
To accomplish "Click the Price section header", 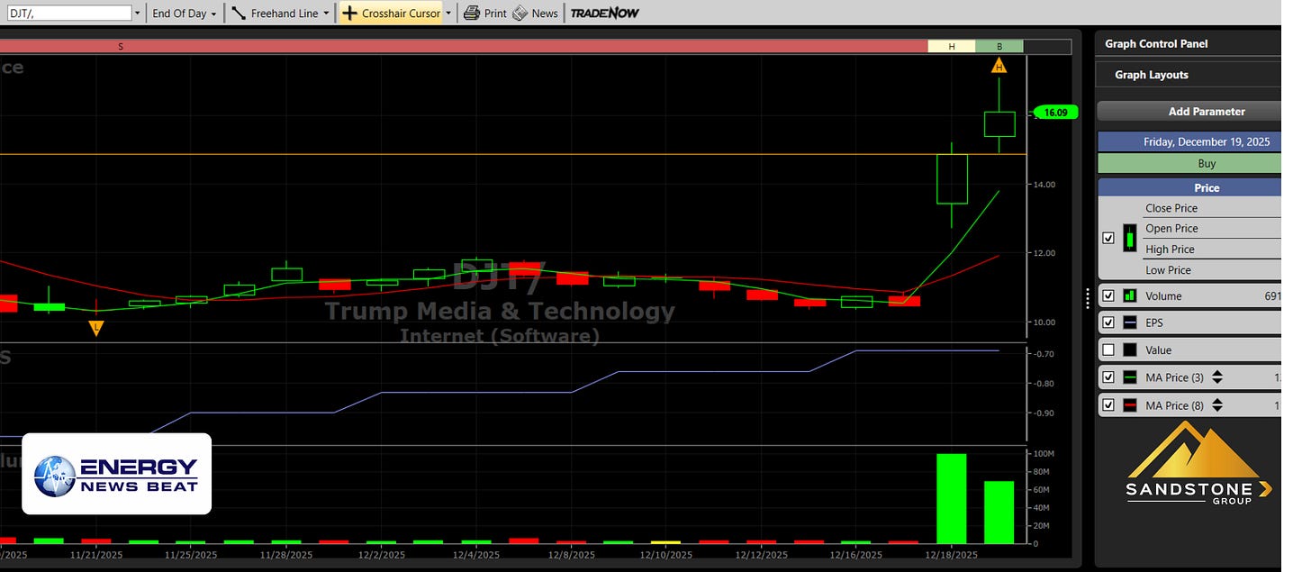I will pos(1189,187).
